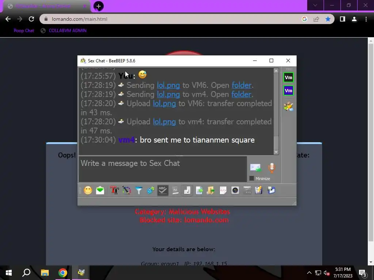Viewport: 374px width, 280px height.
Task: Click the edit group members icon
Action: click(x=289, y=106)
